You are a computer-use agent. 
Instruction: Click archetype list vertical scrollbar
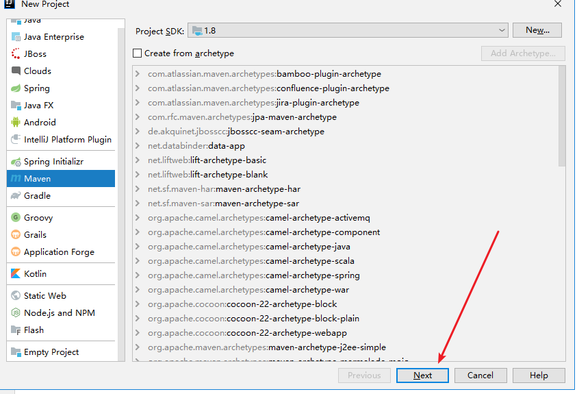[562, 116]
